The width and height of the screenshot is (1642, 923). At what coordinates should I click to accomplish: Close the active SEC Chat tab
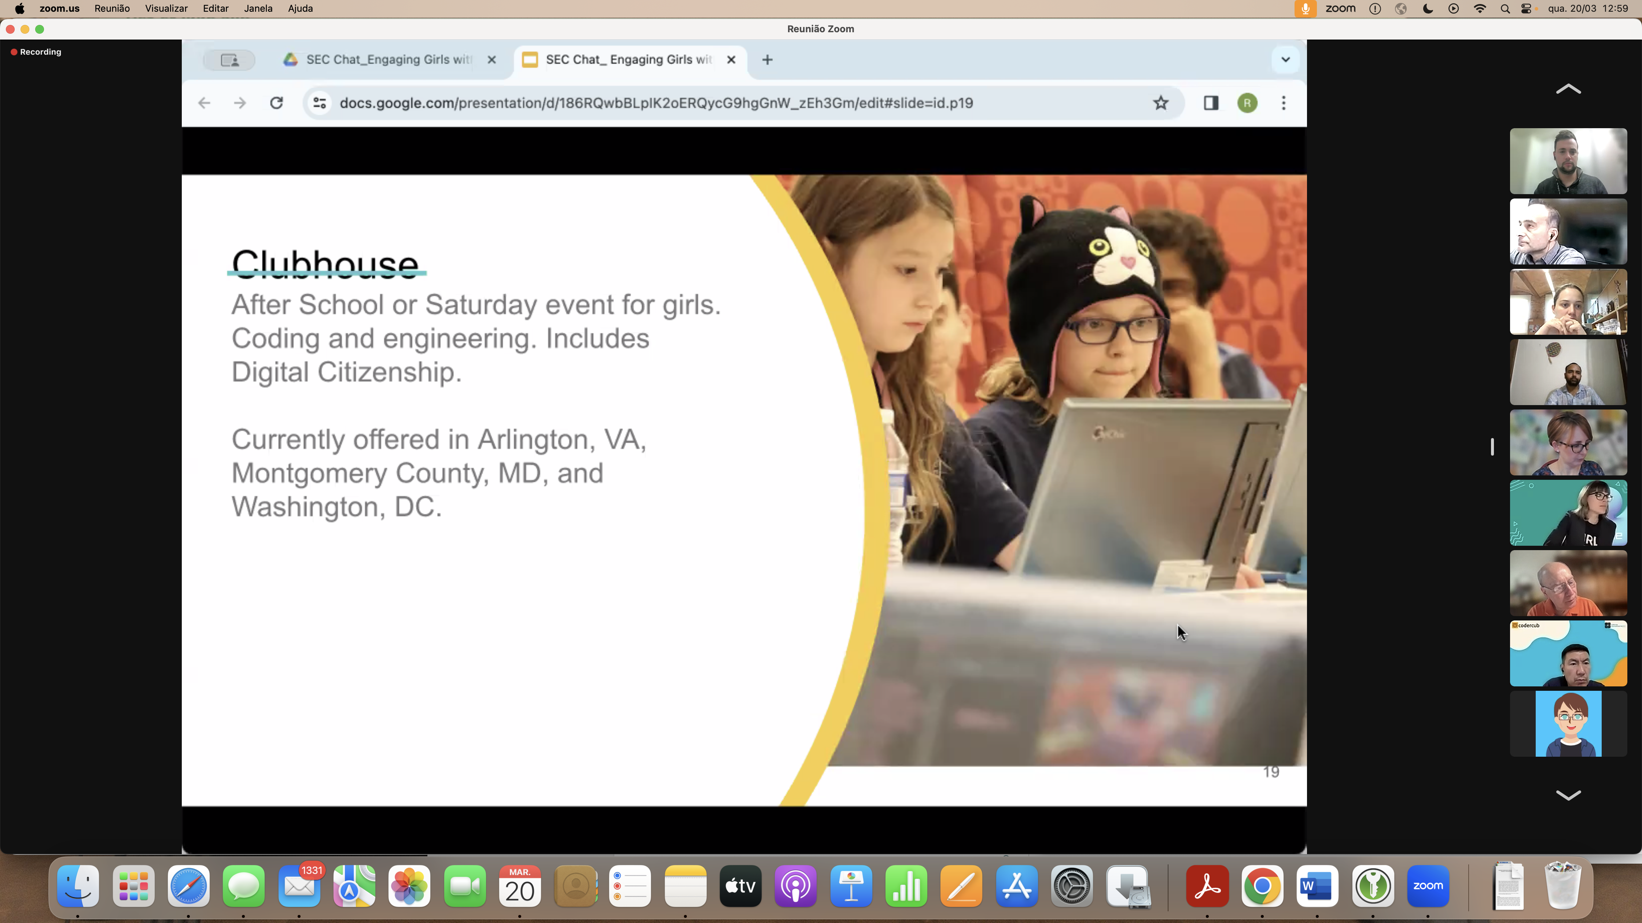732,60
